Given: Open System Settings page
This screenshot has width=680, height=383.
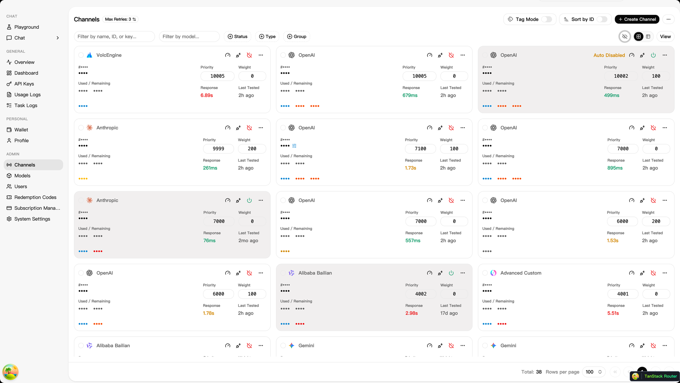Looking at the screenshot, I should (x=33, y=219).
